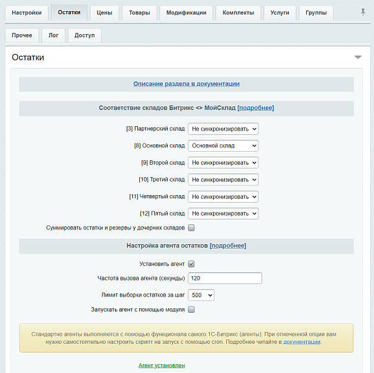
Task: Open the Основной склад dropdown
Action: (224, 145)
